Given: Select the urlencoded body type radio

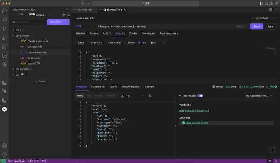Looking at the screenshot, I should tap(115, 43).
